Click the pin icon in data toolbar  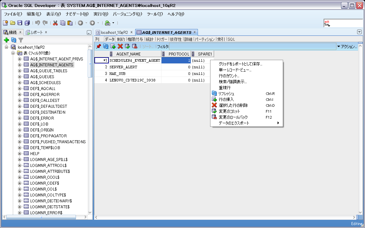(98, 46)
